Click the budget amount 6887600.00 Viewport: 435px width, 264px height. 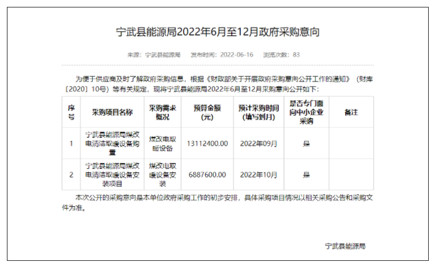pyautogui.click(x=208, y=175)
